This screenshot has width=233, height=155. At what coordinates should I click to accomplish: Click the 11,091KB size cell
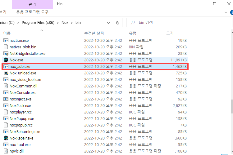[x=179, y=60]
